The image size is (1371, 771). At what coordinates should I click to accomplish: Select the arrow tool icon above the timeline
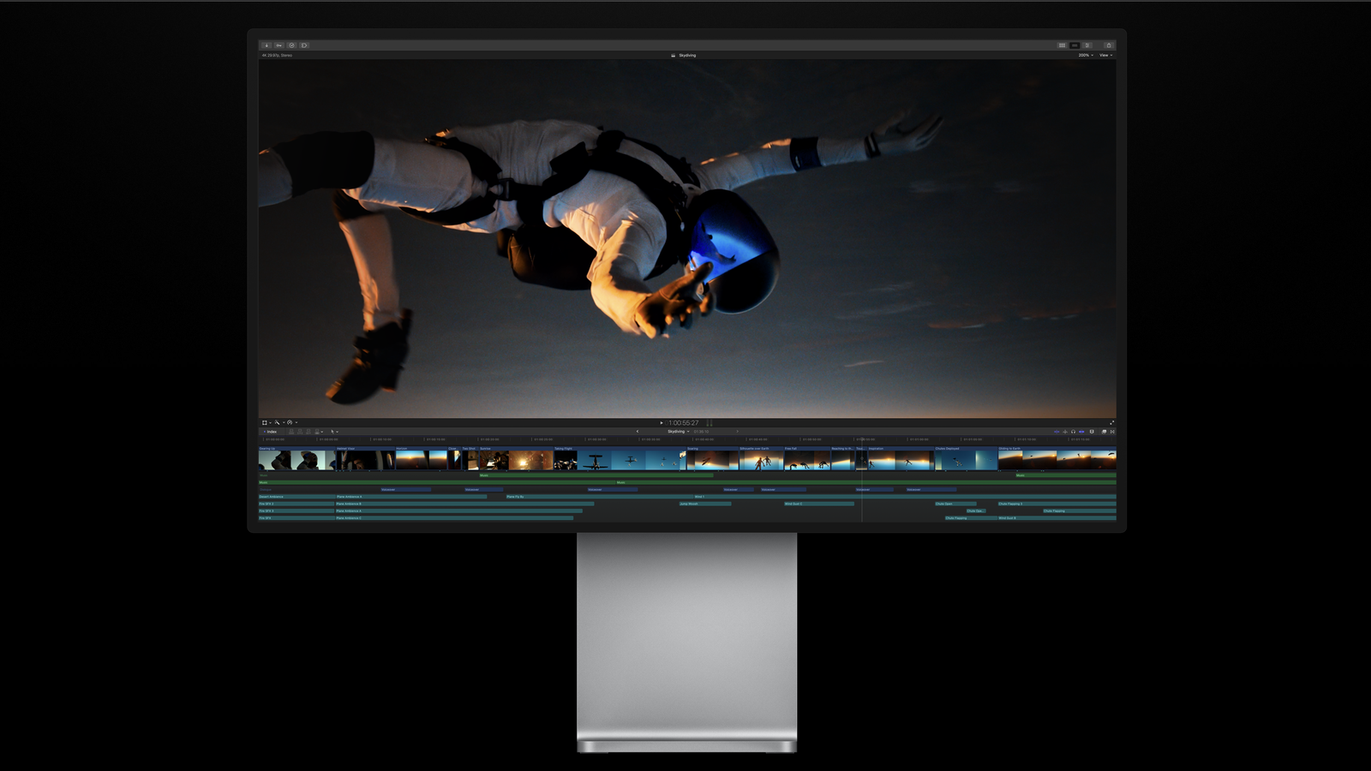[332, 433]
